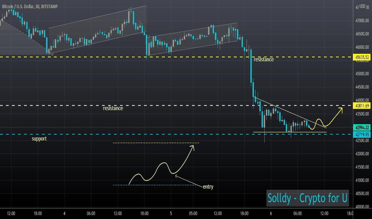Click the 47000.00 price axis label
Viewport: 372px width, 219px height.
(x=362, y=21)
